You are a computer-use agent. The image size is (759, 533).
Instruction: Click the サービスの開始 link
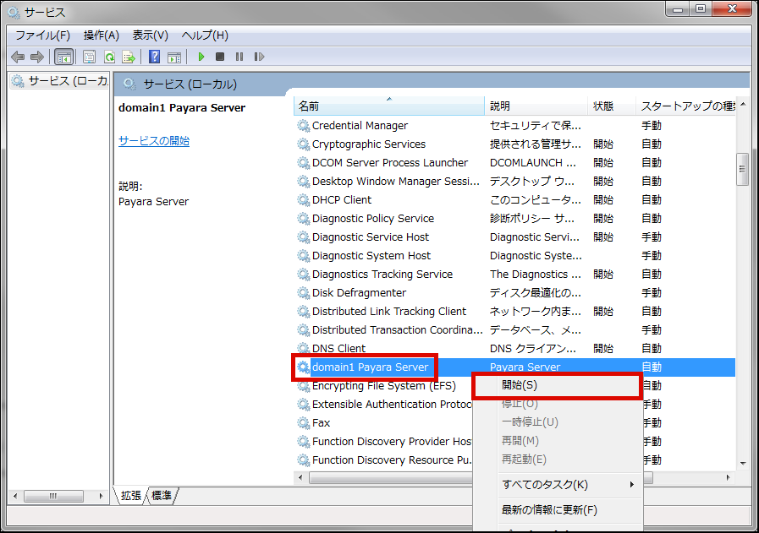pos(154,141)
